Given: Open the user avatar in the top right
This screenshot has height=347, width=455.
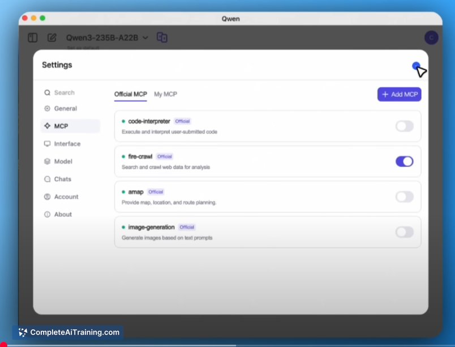Looking at the screenshot, I should click(x=431, y=38).
